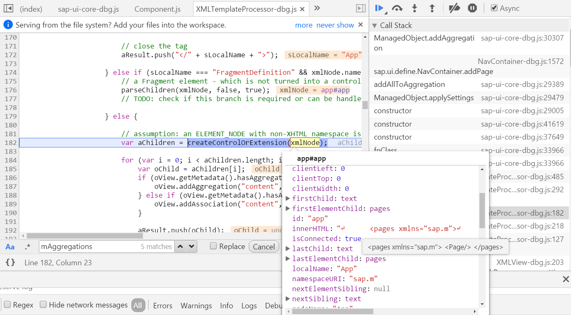Image resolution: width=571 pixels, height=315 pixels.
Task: Collapse the Call Stack section
Action: [375, 25]
